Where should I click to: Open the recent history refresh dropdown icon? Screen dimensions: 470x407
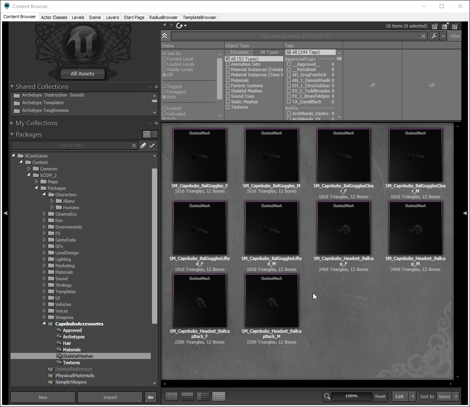pyautogui.click(x=181, y=26)
